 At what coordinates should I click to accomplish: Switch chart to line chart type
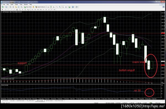tap(54, 7)
